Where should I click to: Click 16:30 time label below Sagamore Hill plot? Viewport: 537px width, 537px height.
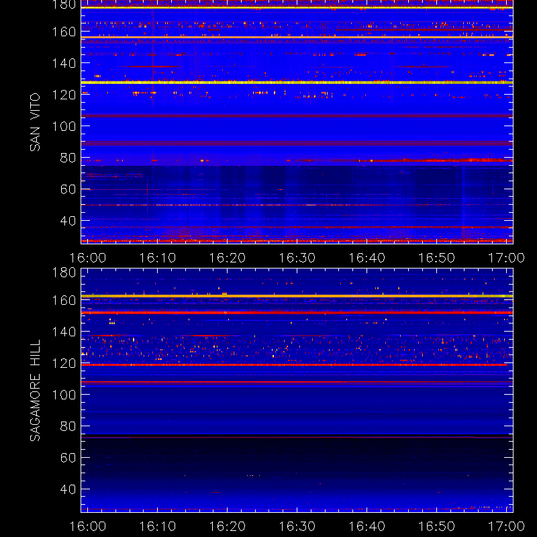(297, 526)
